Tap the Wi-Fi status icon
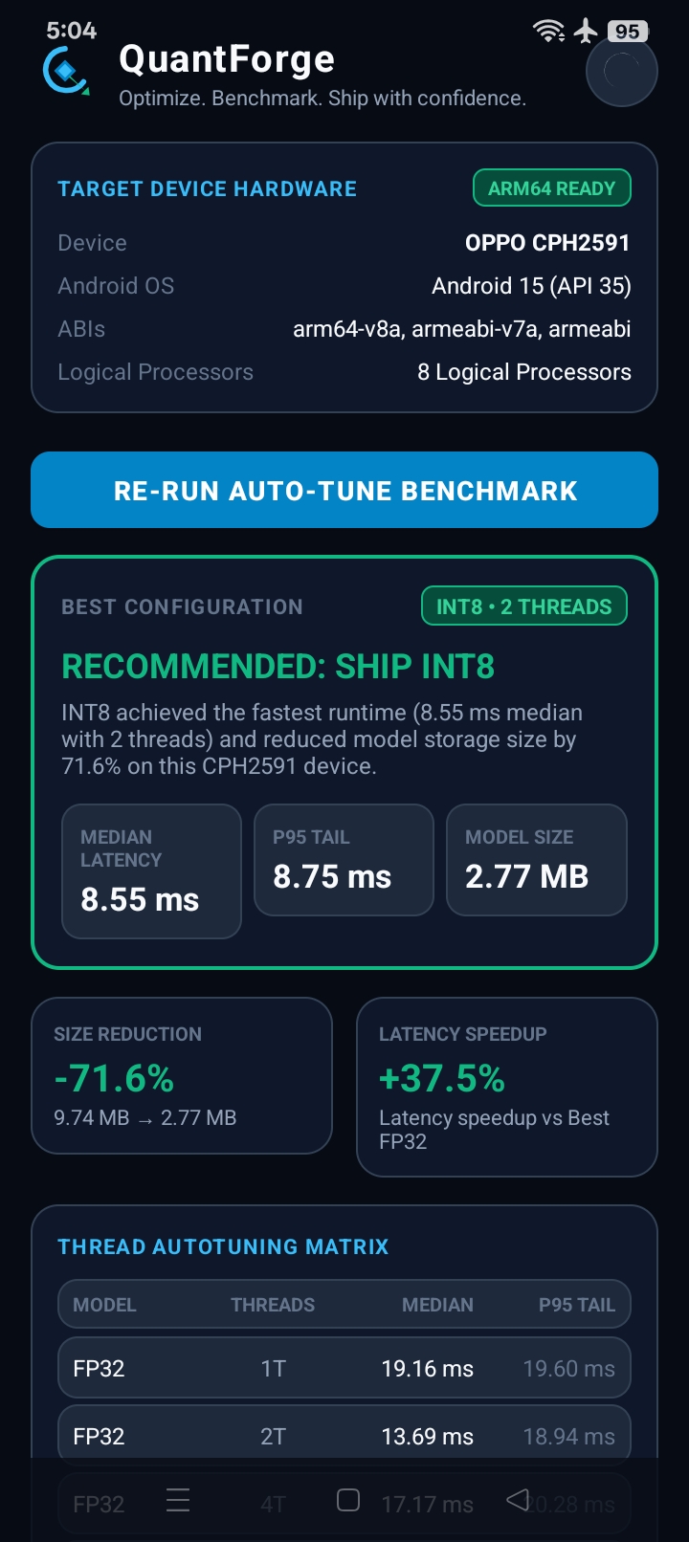The image size is (689, 1542). [x=548, y=31]
